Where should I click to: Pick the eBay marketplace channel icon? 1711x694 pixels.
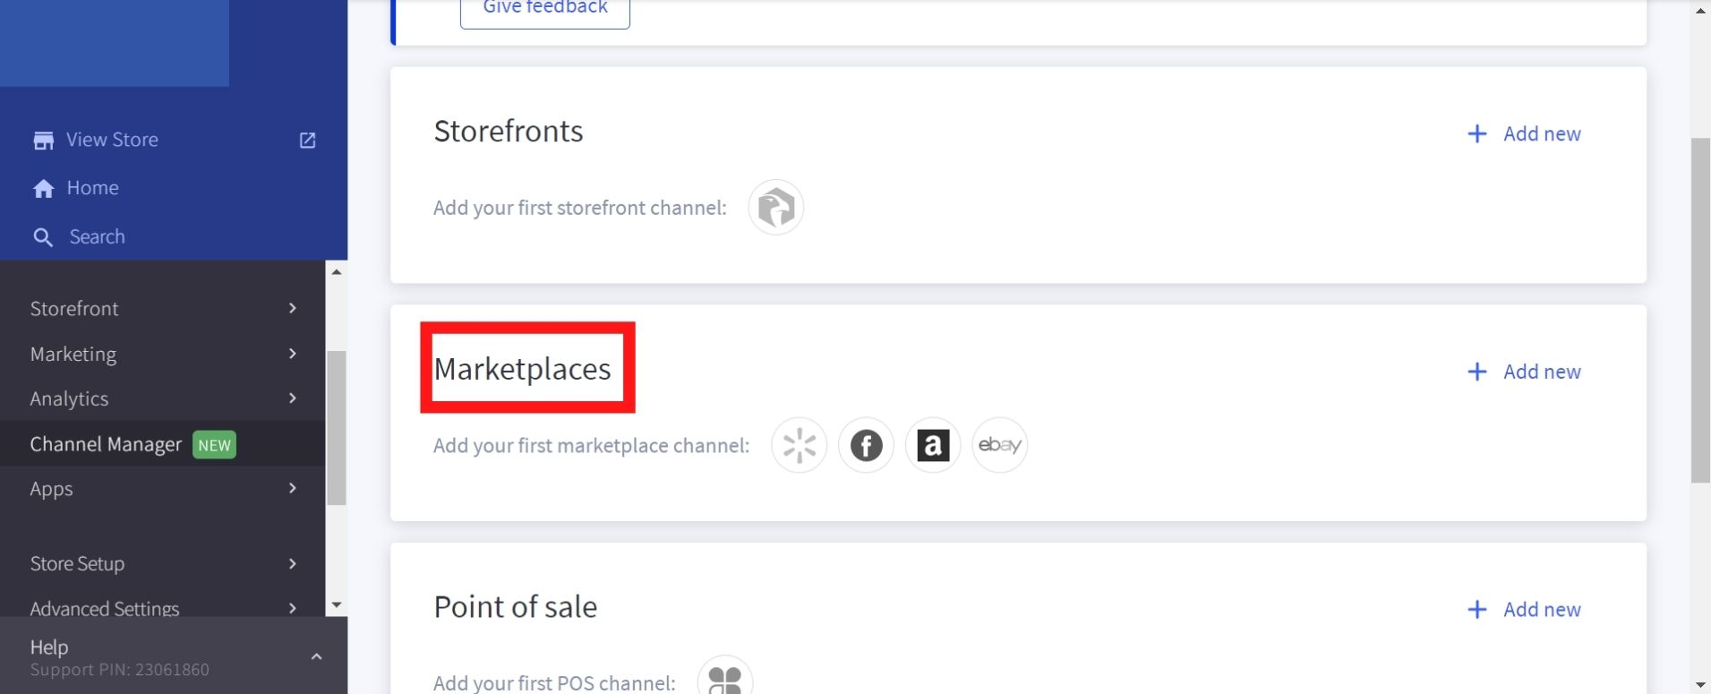point(999,445)
